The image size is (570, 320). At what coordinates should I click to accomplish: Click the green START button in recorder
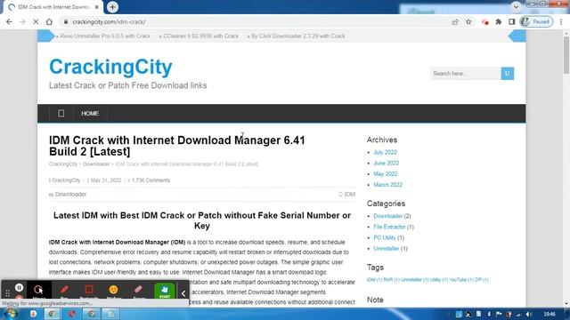[165, 291]
